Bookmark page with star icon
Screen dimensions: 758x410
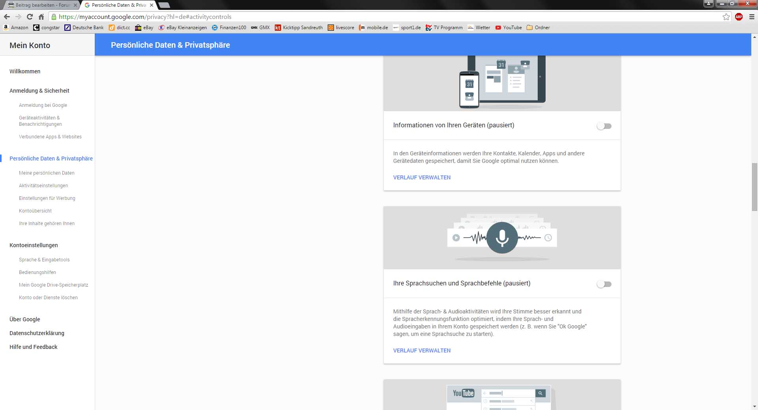click(726, 17)
